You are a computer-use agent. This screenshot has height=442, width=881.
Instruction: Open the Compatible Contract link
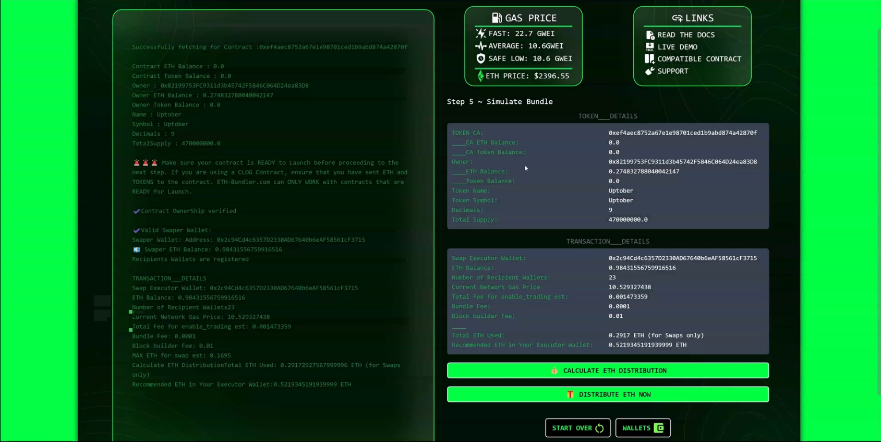(x=699, y=59)
